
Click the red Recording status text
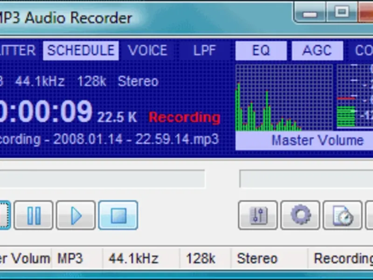[x=185, y=118]
